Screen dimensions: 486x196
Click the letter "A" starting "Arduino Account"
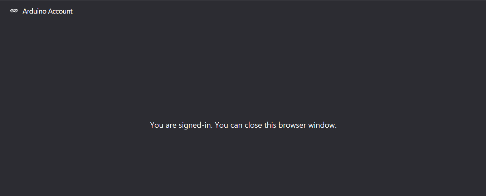[25, 11]
